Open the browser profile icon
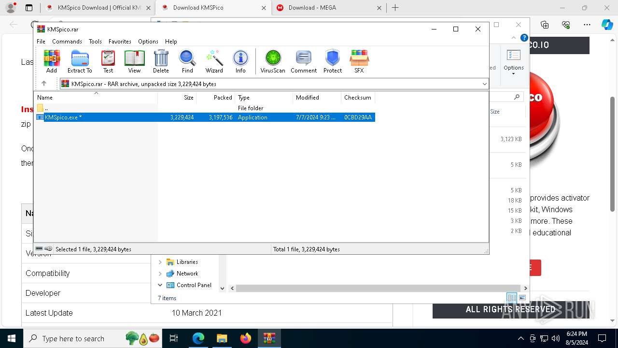This screenshot has width=618, height=348. (11, 8)
